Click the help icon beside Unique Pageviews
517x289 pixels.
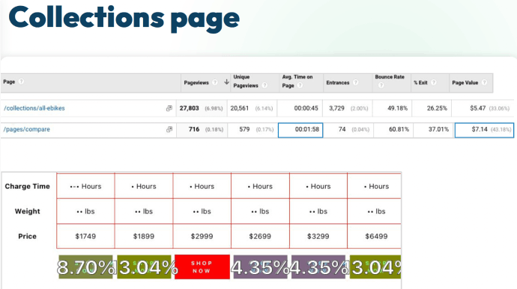click(264, 85)
